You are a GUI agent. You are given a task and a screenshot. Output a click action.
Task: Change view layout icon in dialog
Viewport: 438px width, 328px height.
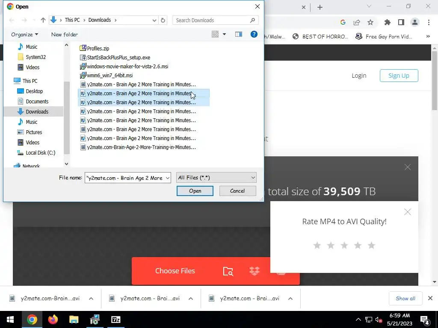coord(215,34)
